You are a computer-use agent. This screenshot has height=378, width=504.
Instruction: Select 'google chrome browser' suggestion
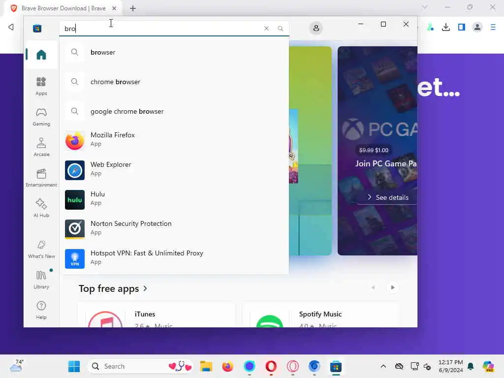(x=174, y=111)
